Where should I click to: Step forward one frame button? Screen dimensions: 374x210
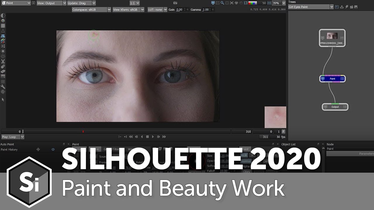[x=158, y=137]
